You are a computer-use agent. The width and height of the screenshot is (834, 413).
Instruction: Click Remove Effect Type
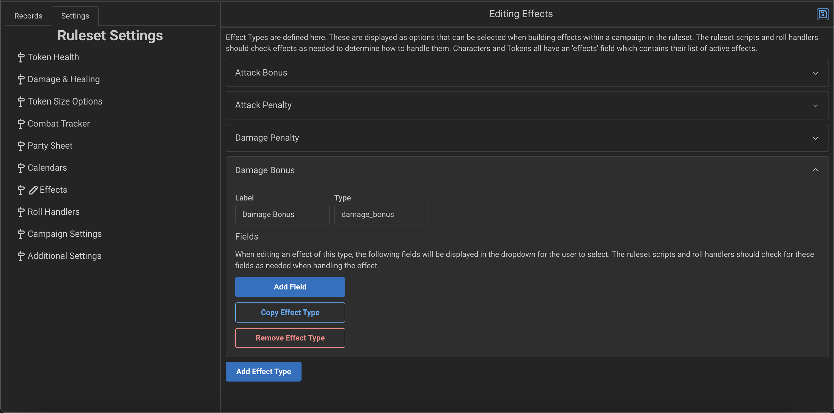tap(290, 338)
